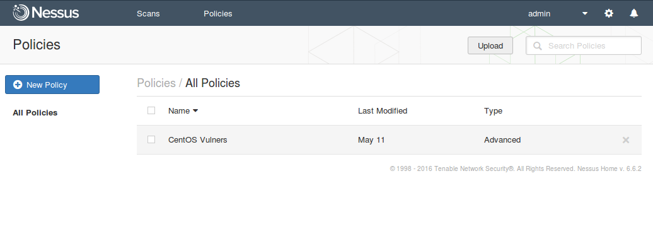Open settings via the gear icon
Viewport: 653px width, 236px height.
pyautogui.click(x=609, y=13)
